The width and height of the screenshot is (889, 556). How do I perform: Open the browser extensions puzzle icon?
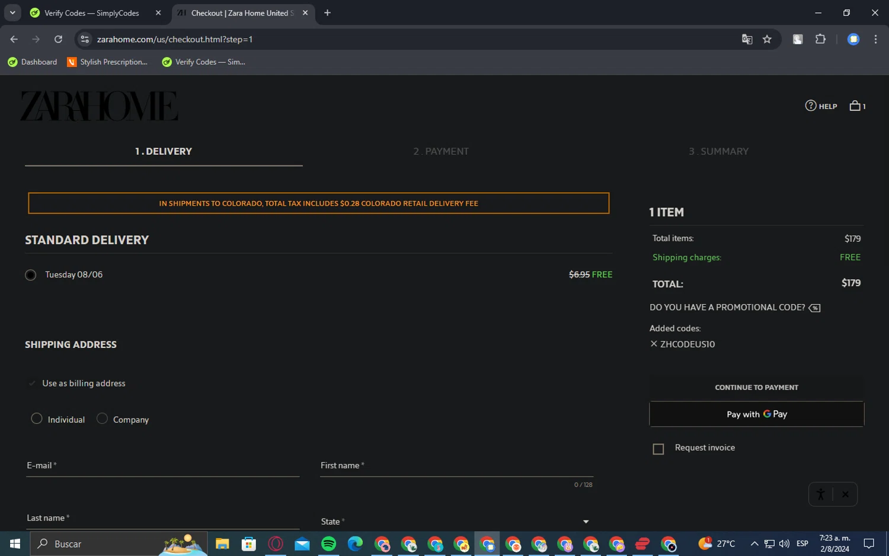pyautogui.click(x=820, y=39)
